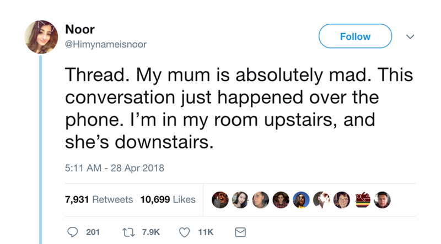Viewport: 441px width, 244px height.
Task: View the 10,699 Likes list
Action: point(168,199)
